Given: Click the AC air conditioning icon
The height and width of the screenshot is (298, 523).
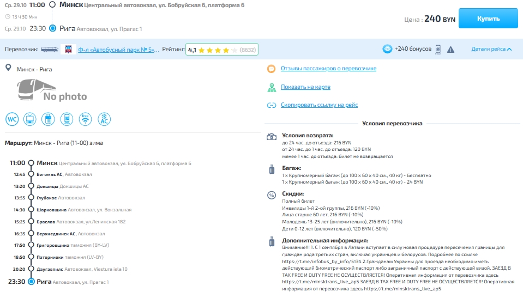Looking at the screenshot, I should 104,118.
